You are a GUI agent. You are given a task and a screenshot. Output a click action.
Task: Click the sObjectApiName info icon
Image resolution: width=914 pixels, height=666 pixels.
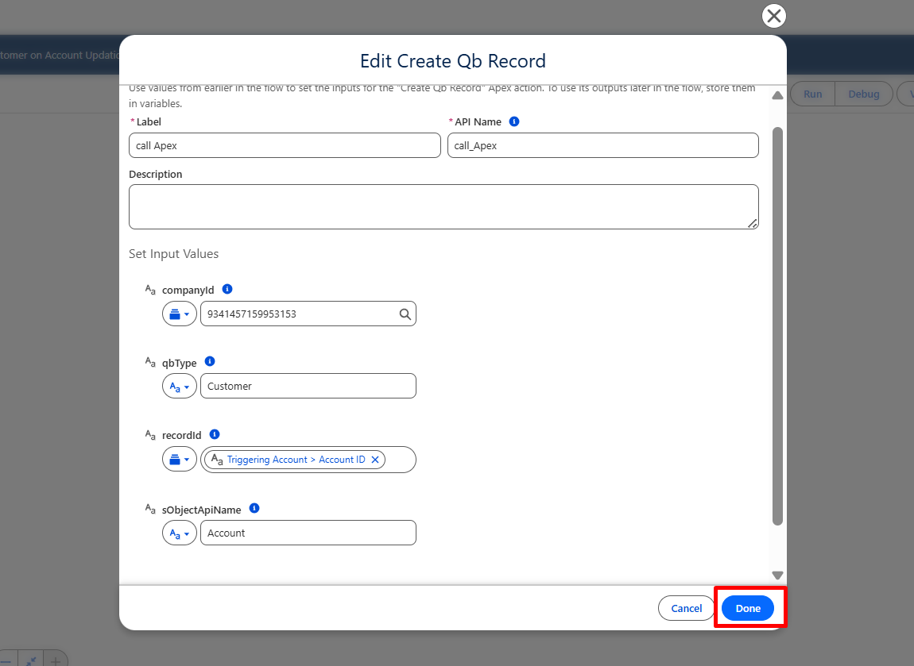pyautogui.click(x=254, y=508)
